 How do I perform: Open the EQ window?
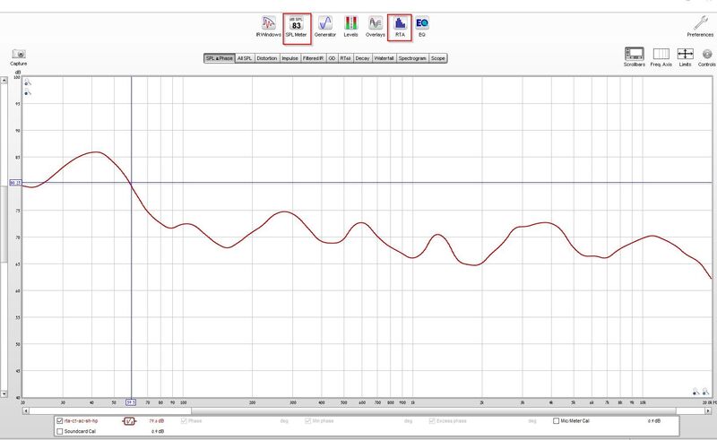(422, 27)
